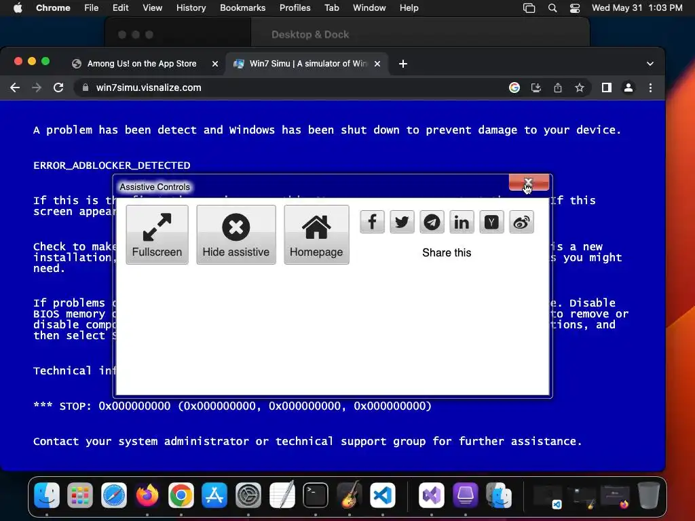Click the Hide assistive button
The width and height of the screenshot is (695, 521).
click(236, 234)
